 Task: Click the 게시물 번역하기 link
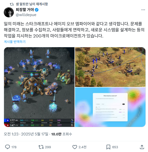15,42
